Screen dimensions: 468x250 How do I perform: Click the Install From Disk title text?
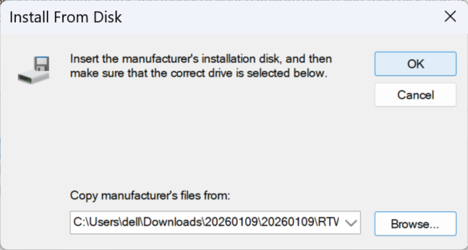pyautogui.click(x=66, y=18)
